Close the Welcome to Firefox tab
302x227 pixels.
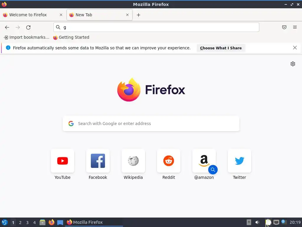(x=61, y=15)
